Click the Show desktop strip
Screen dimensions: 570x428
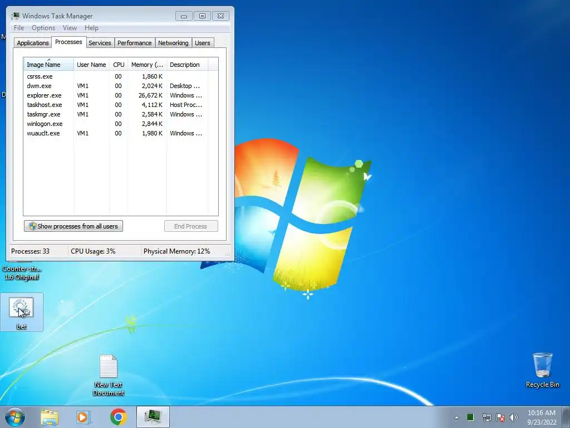(x=566, y=417)
